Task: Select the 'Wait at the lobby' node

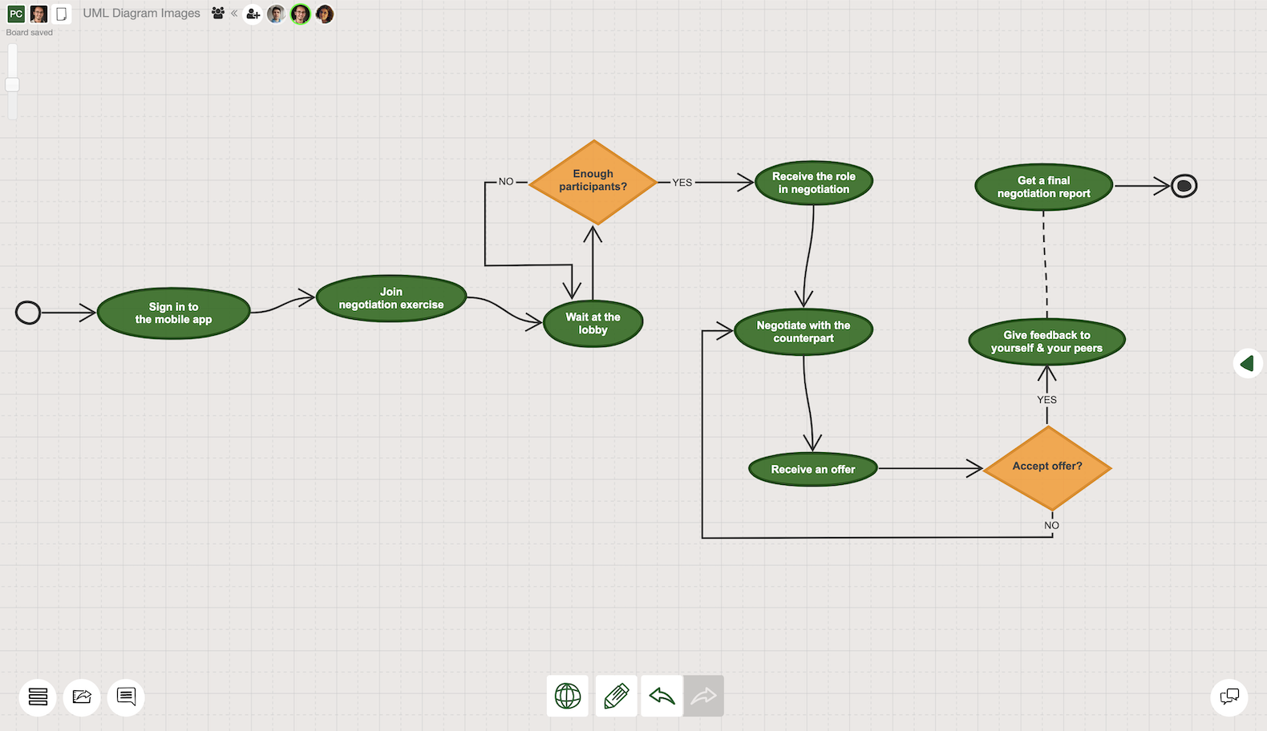Action: [593, 324]
